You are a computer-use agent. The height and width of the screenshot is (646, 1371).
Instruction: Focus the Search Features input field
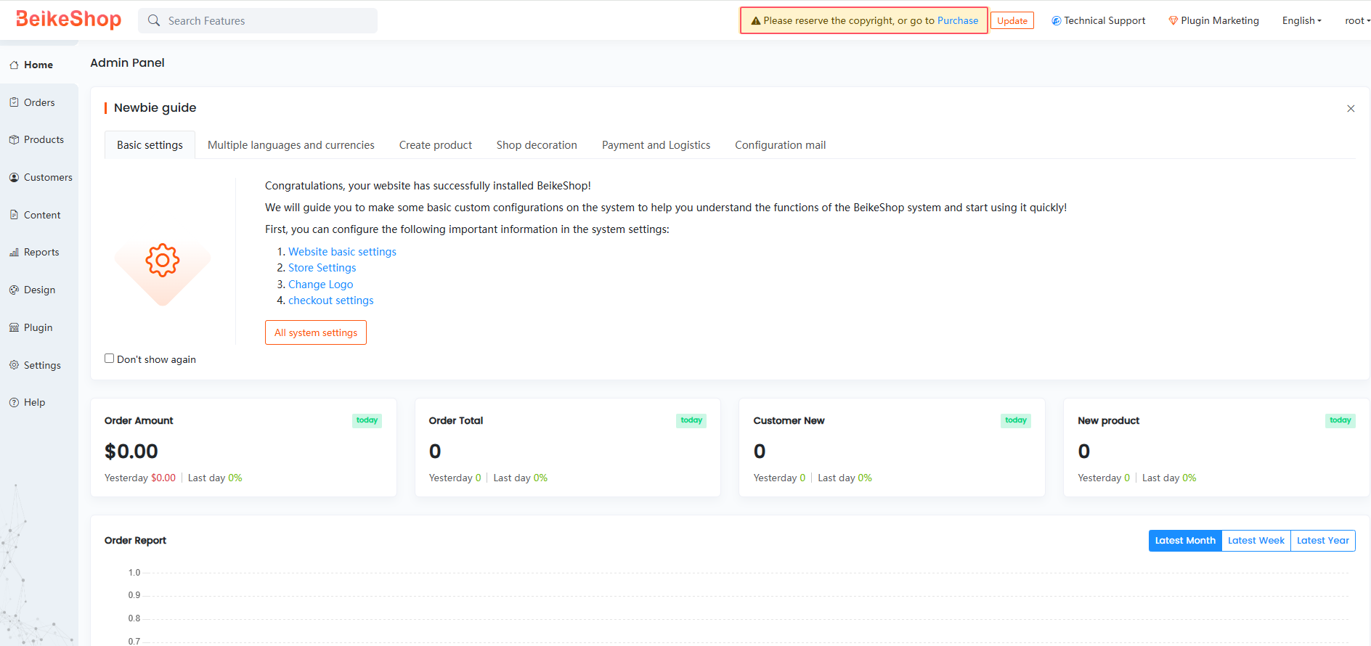(x=258, y=20)
